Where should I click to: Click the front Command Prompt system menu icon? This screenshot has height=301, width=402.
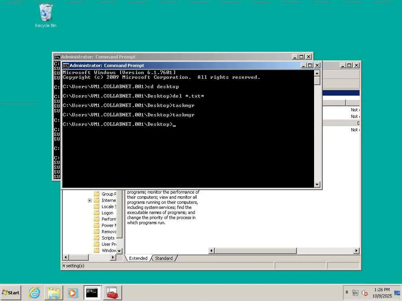66,65
